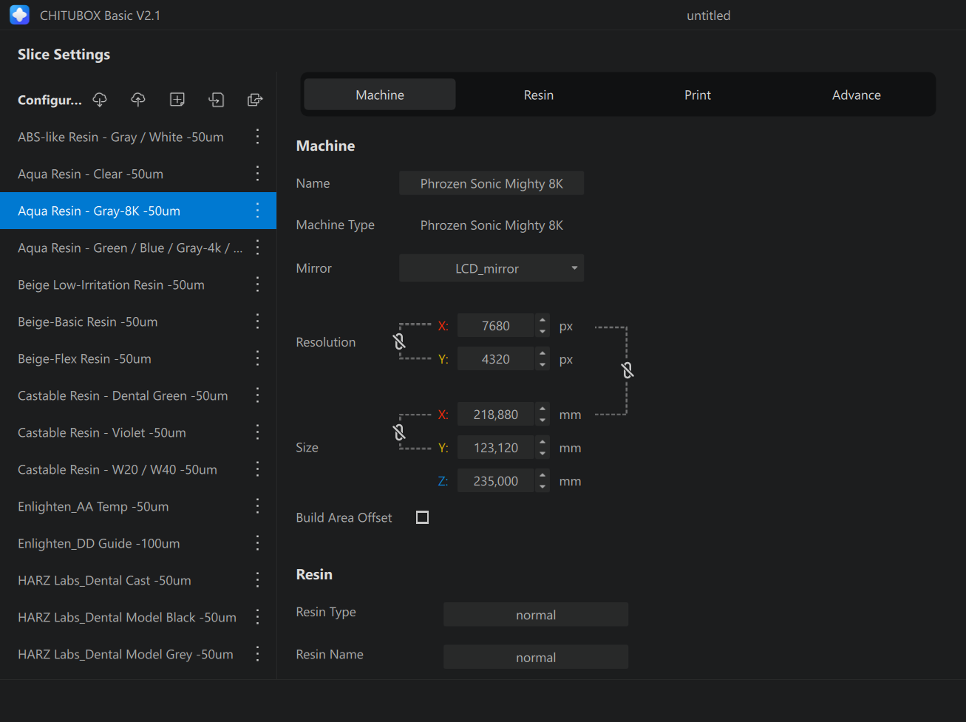The height and width of the screenshot is (722, 966).
Task: Add a new configuration profile
Action: (177, 100)
